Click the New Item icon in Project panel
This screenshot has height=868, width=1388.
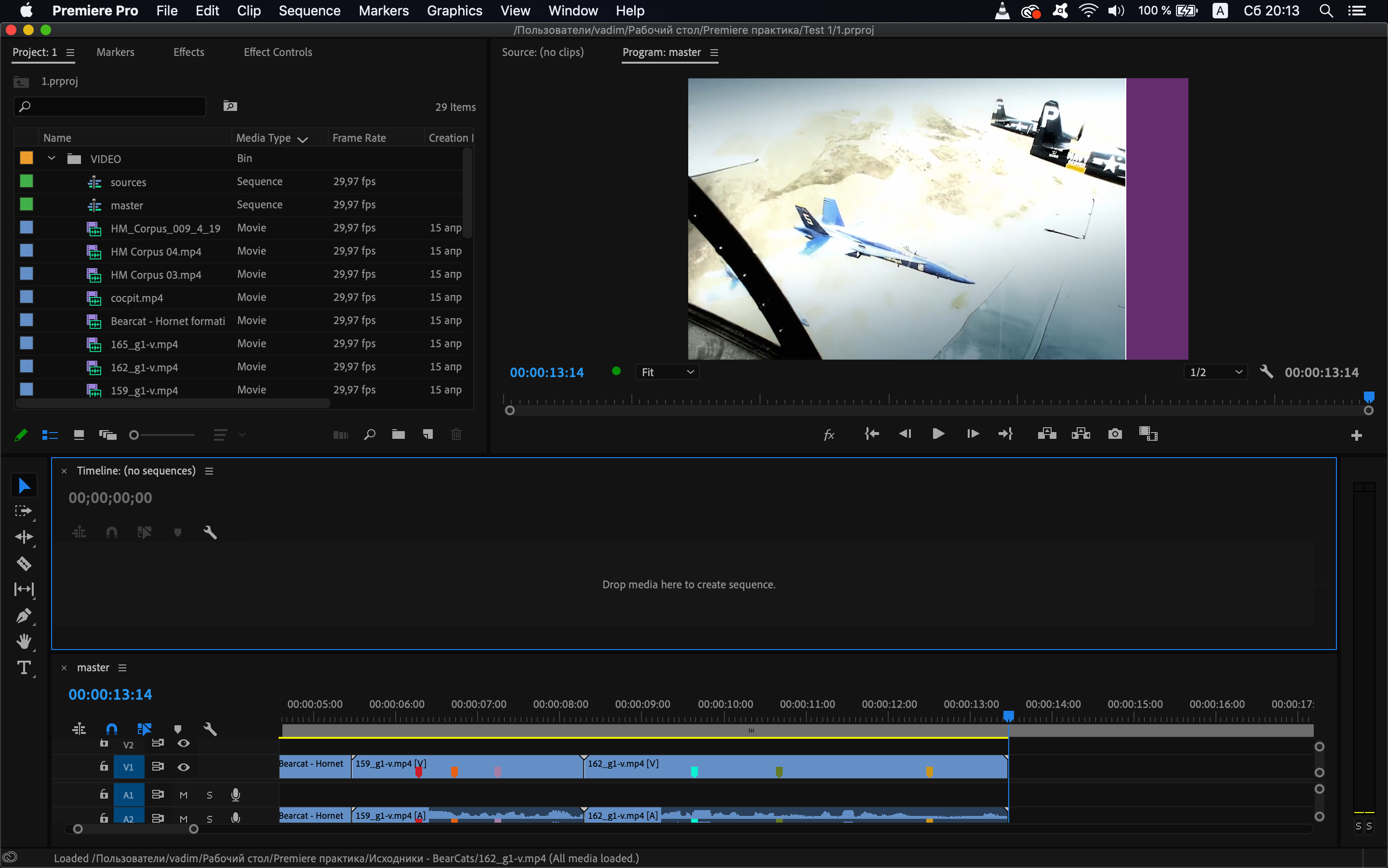pos(427,434)
